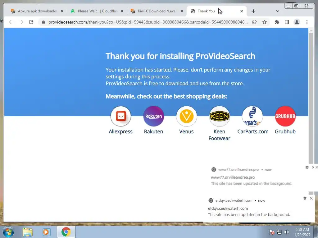Click the CarParts.com logo icon
Viewport: 318px width, 238px height.
coord(252,117)
